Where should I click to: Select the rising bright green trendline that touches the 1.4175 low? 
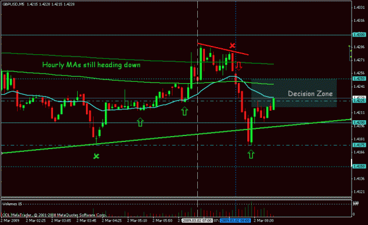coord(176,137)
